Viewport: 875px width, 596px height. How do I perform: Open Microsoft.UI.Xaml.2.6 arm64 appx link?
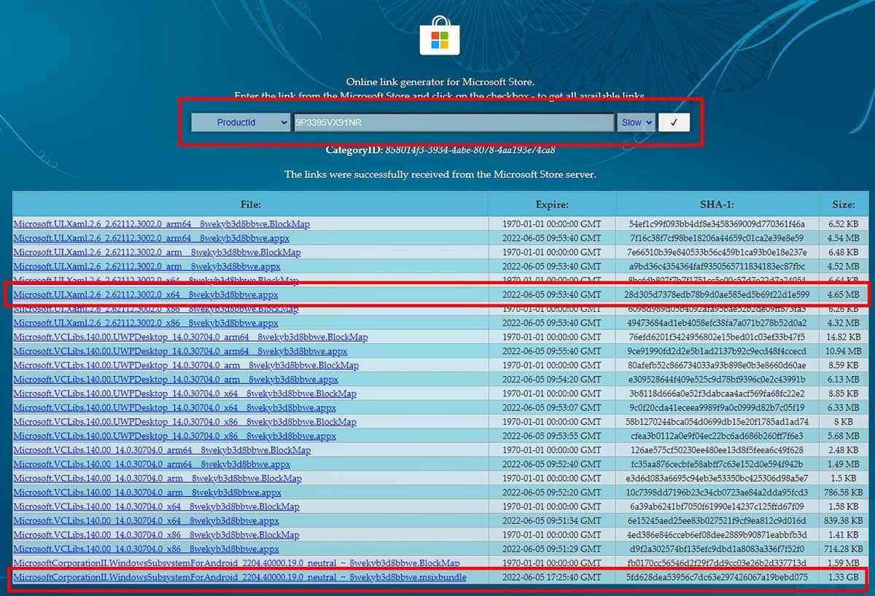coord(151,238)
